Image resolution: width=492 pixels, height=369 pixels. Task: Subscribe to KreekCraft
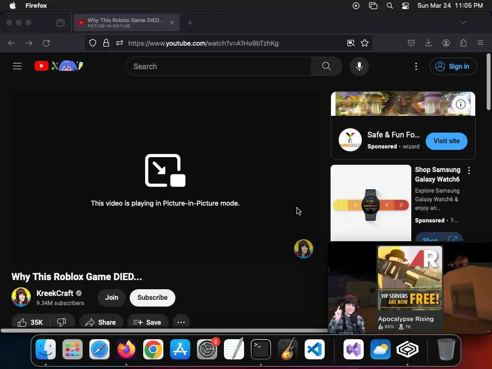pyautogui.click(x=152, y=297)
